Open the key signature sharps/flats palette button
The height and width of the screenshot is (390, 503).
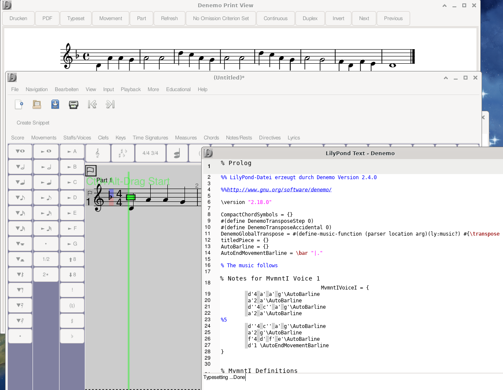tap(122, 153)
